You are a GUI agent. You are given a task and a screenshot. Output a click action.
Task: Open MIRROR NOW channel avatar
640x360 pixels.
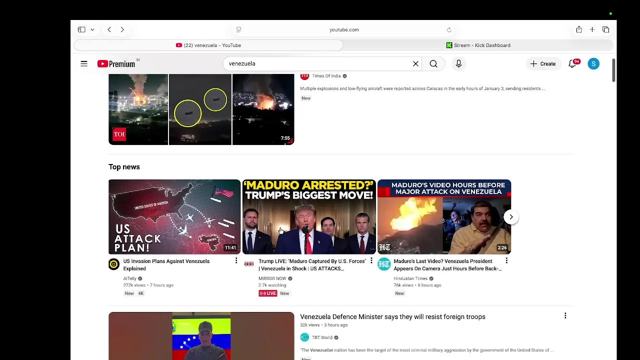(x=249, y=264)
